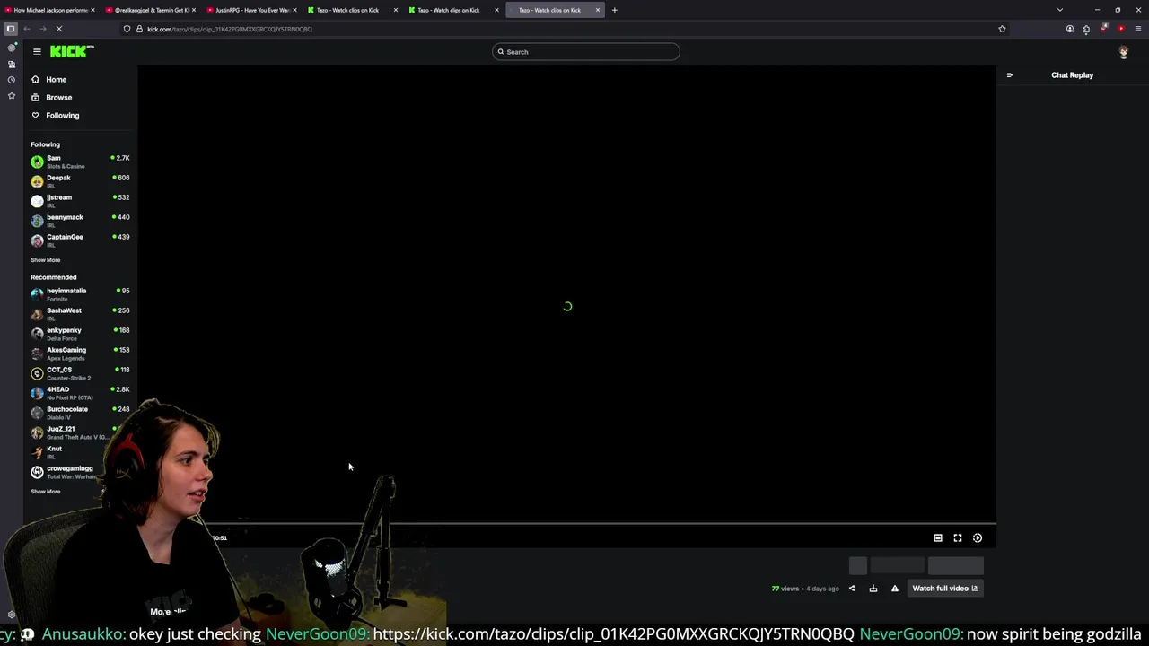Switch to the Michael Jackson YouTube tab

(x=50, y=10)
